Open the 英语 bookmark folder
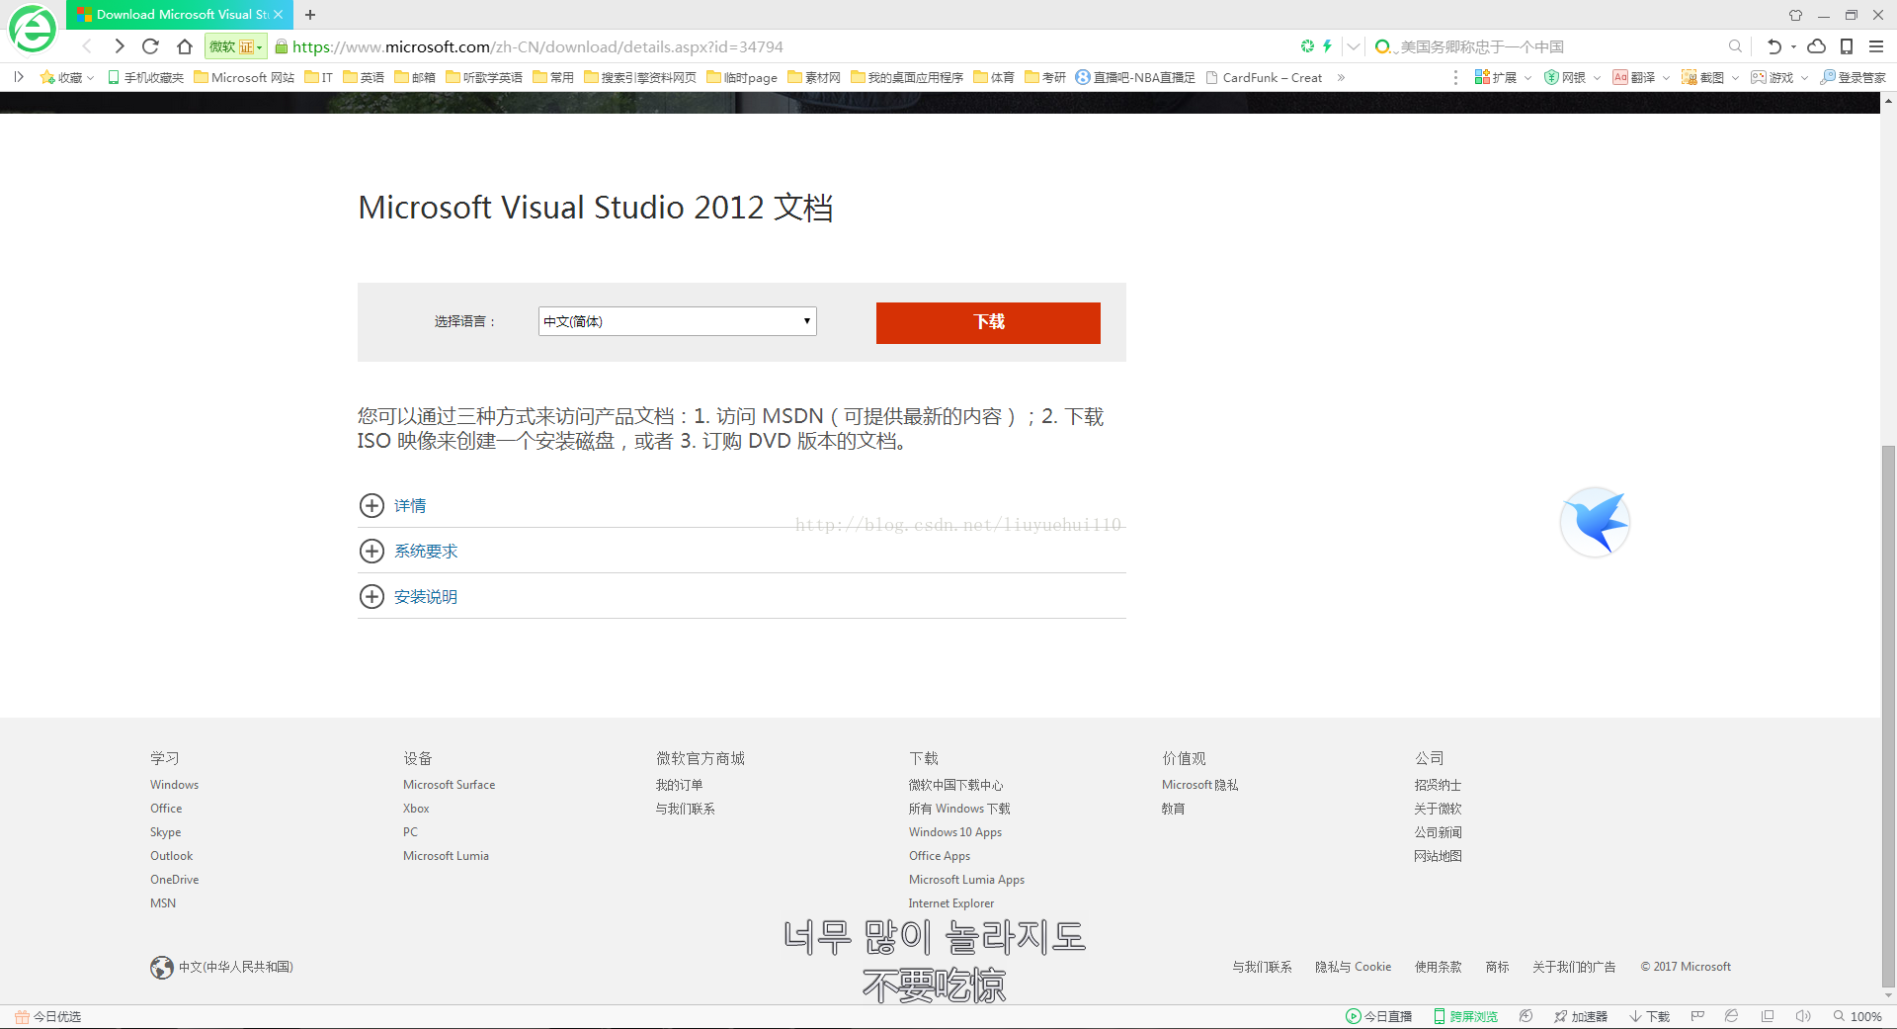 [364, 77]
